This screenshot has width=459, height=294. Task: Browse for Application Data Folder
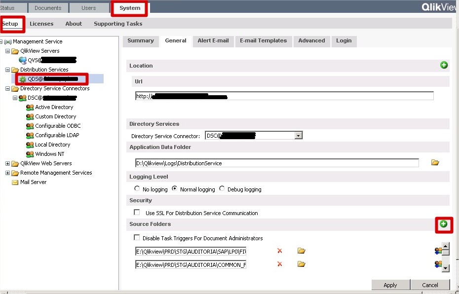pyautogui.click(x=435, y=162)
